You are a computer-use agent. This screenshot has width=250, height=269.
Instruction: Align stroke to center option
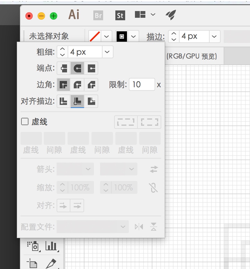[64, 101]
